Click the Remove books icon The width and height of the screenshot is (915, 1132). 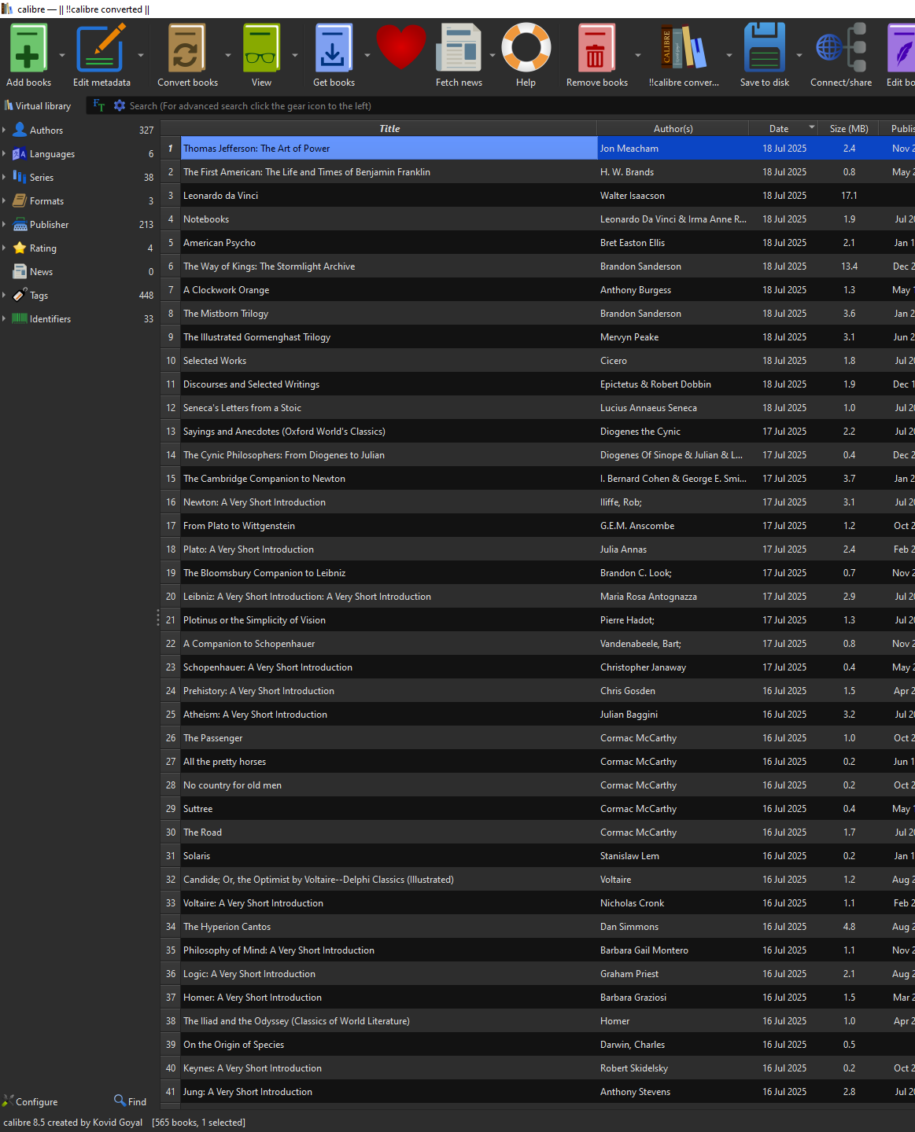(596, 49)
